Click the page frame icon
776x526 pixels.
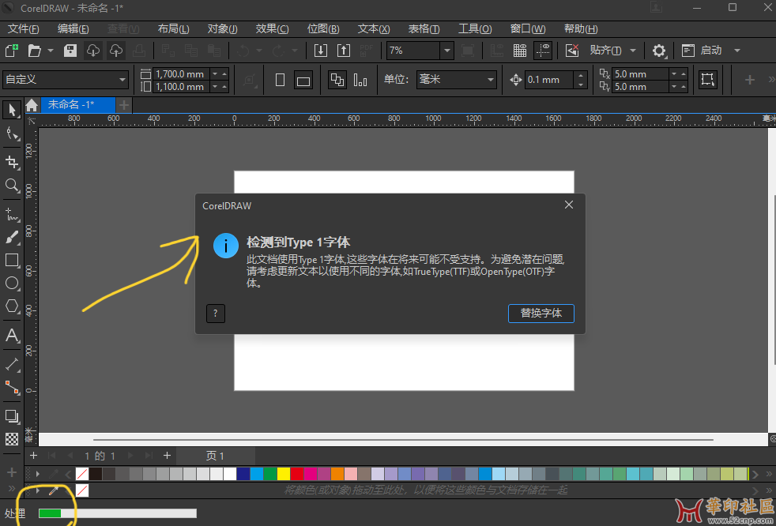(708, 80)
